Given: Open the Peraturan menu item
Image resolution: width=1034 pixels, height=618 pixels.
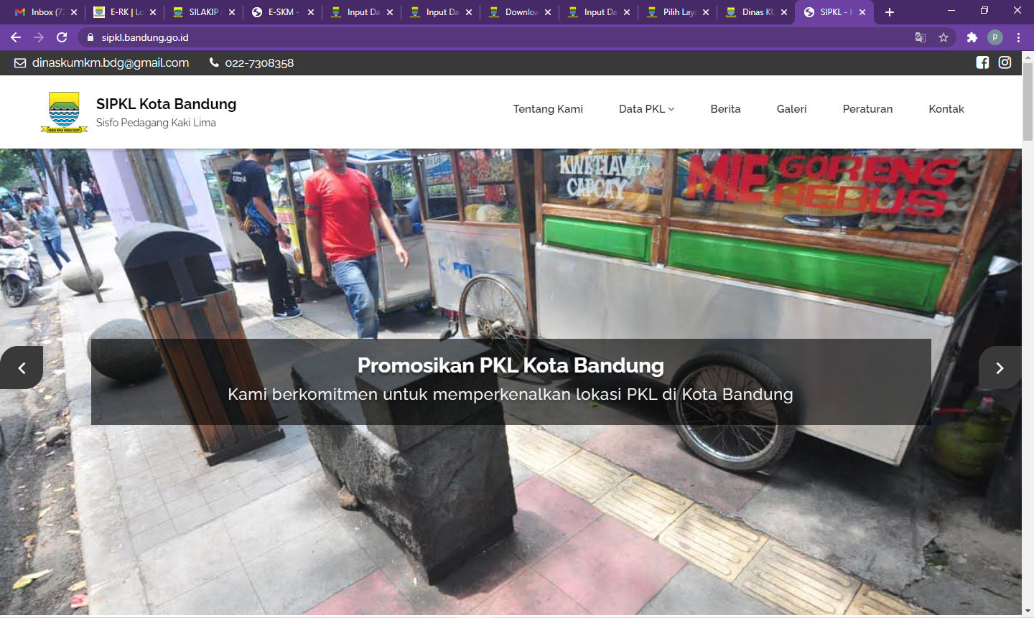Looking at the screenshot, I should (x=867, y=109).
